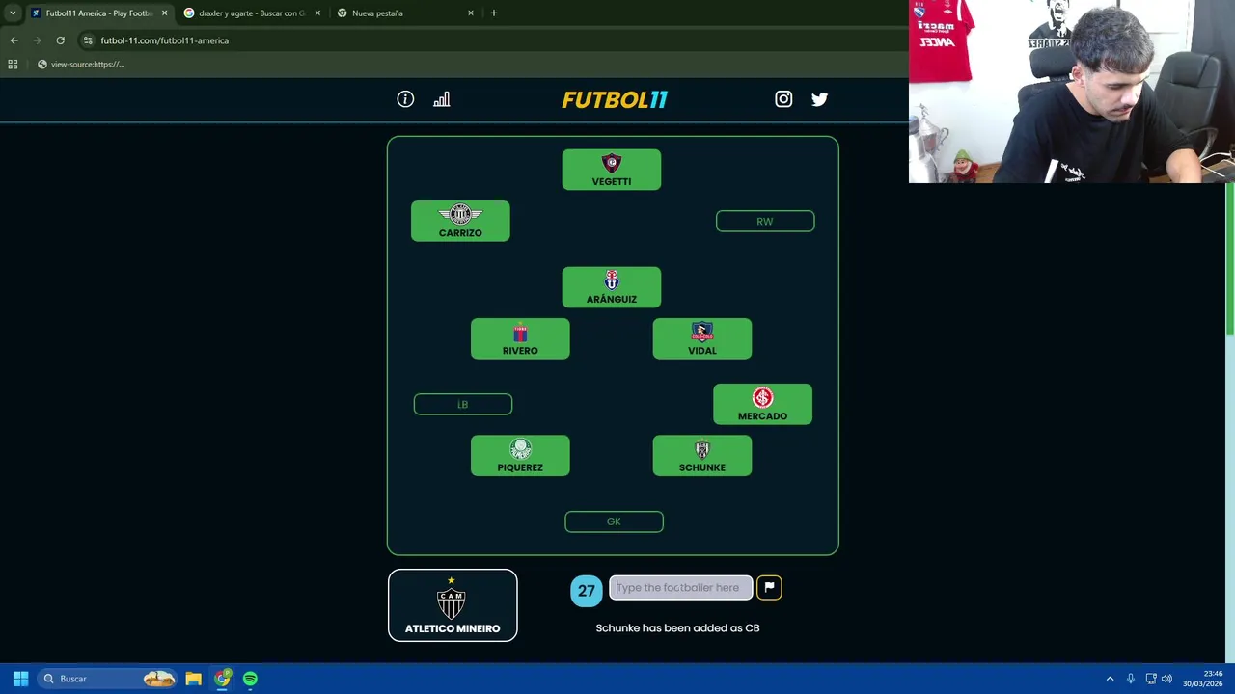Click the Vegetti club crest

(x=612, y=163)
